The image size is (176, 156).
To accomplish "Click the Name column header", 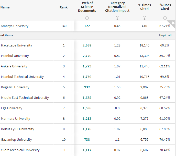I will click(5, 7).
